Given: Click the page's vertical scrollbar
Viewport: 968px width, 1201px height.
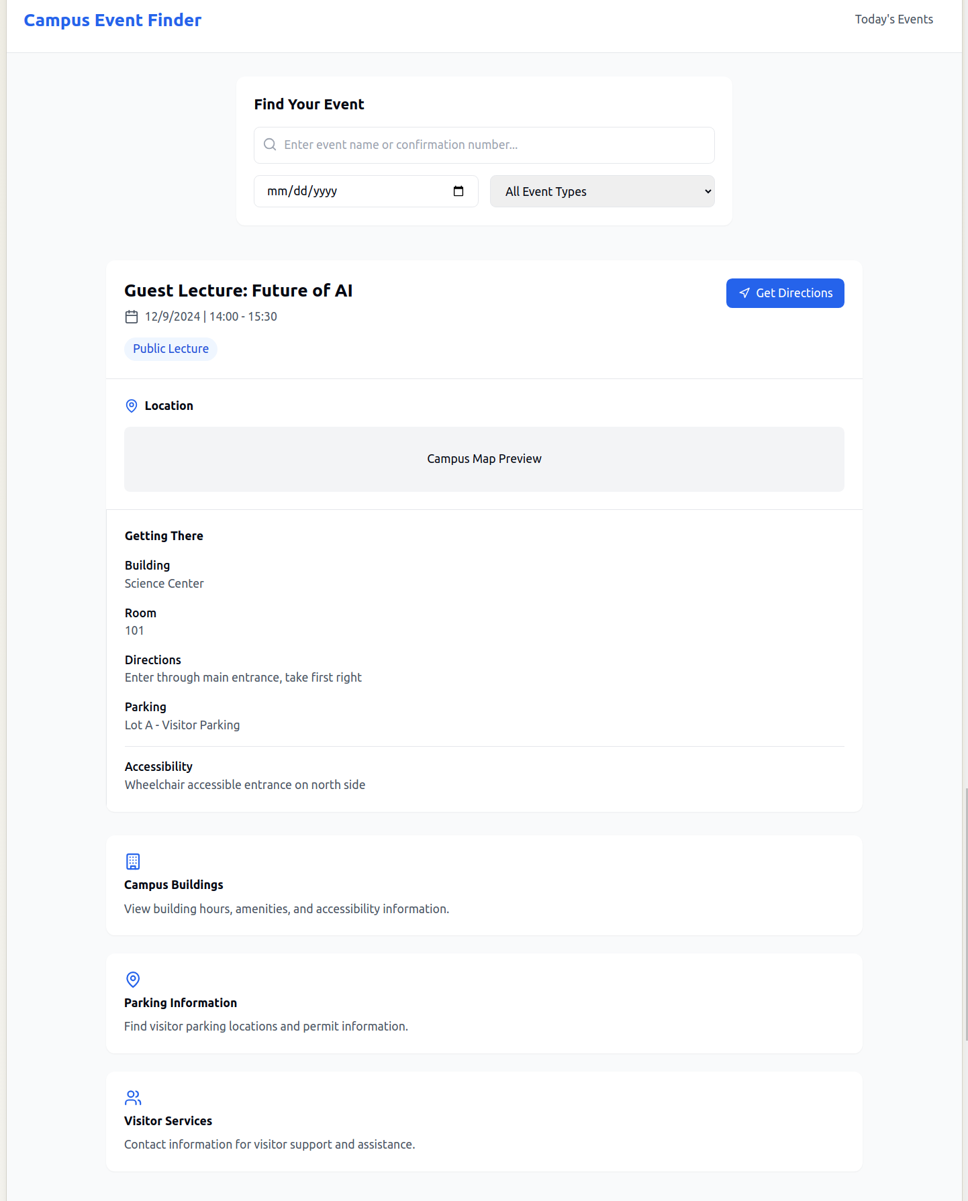Looking at the screenshot, I should point(965,912).
